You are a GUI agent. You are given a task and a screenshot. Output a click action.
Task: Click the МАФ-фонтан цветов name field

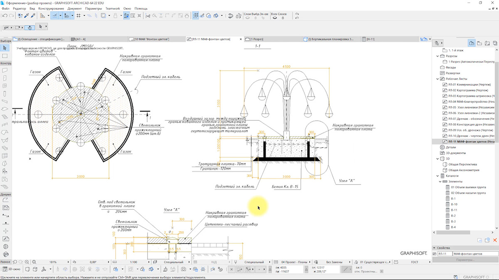pyautogui.click(x=475, y=253)
